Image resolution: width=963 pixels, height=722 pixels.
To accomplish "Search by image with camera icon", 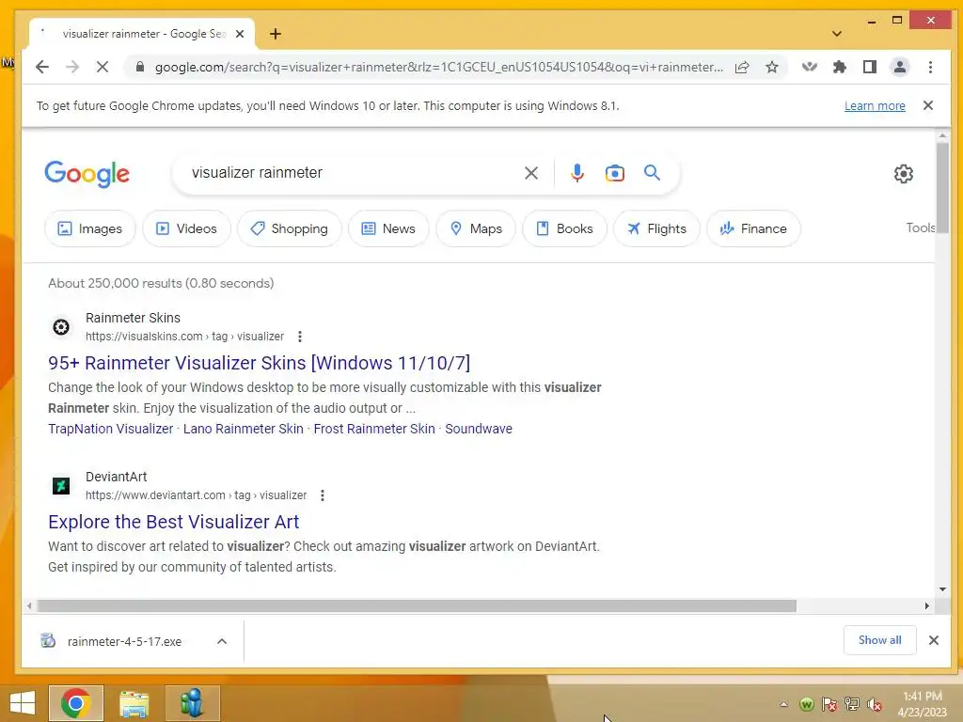I will (615, 173).
